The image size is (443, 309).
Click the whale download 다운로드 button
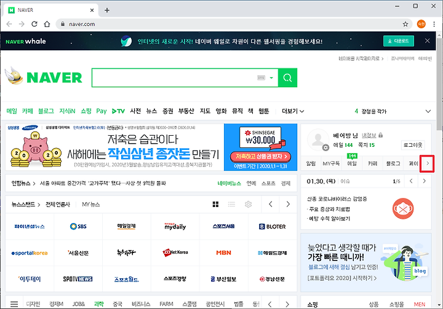[398, 41]
